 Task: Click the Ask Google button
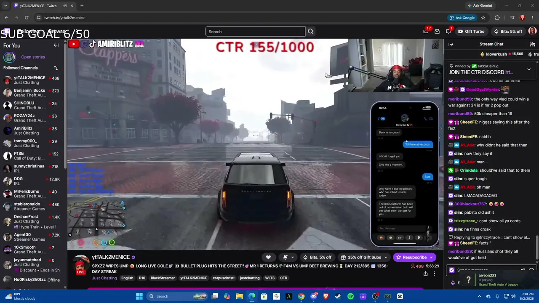pyautogui.click(x=462, y=18)
